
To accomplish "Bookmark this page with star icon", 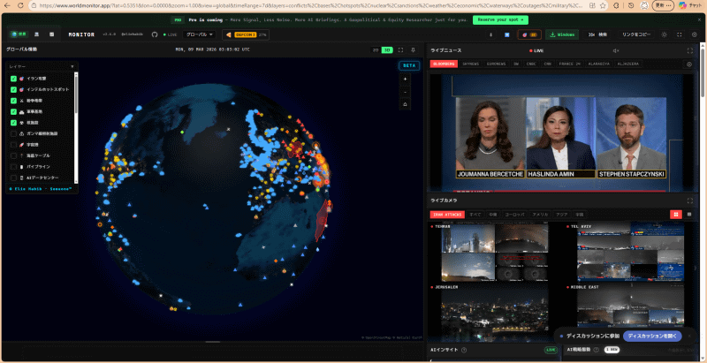I will click(x=603, y=6).
